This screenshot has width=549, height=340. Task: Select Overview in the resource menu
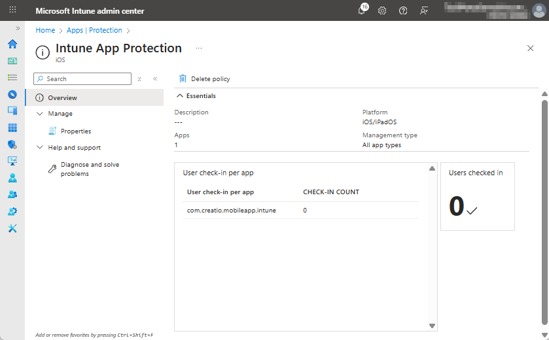click(x=62, y=98)
